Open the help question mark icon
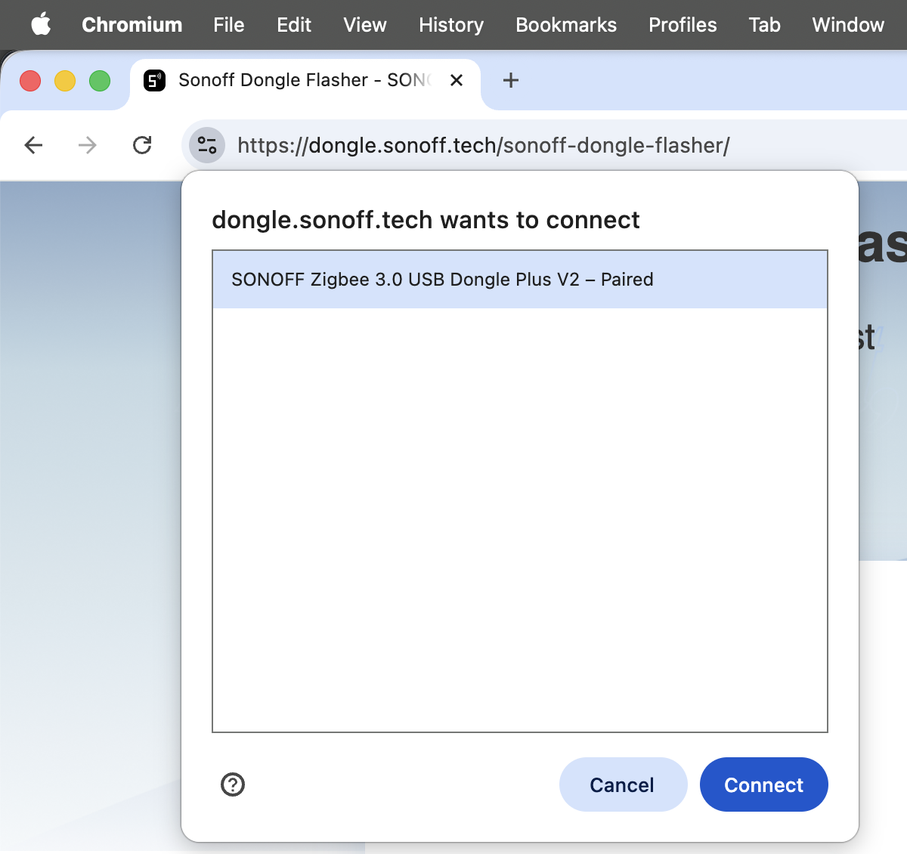Screen dimensions: 907x854 [x=233, y=784]
